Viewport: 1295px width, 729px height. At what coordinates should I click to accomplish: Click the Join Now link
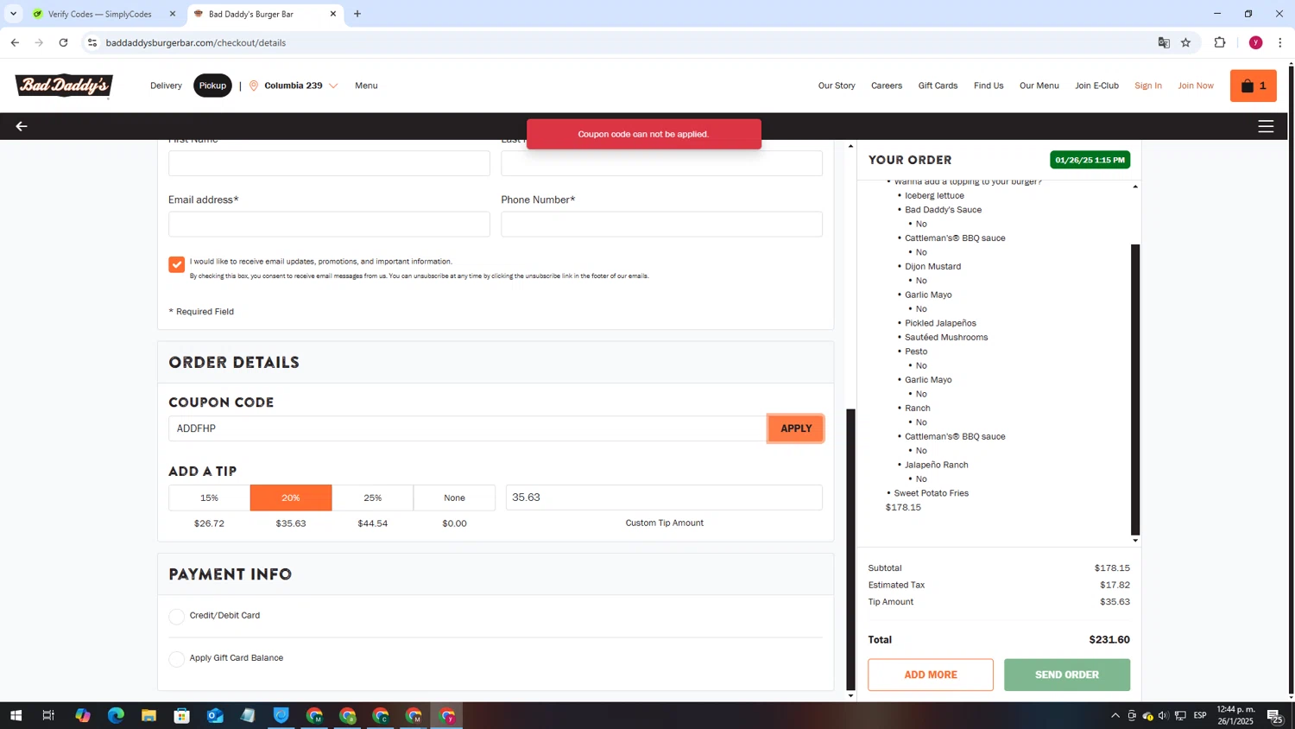pyautogui.click(x=1196, y=86)
